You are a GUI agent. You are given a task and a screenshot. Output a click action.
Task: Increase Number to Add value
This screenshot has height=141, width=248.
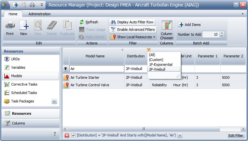[222, 33]
